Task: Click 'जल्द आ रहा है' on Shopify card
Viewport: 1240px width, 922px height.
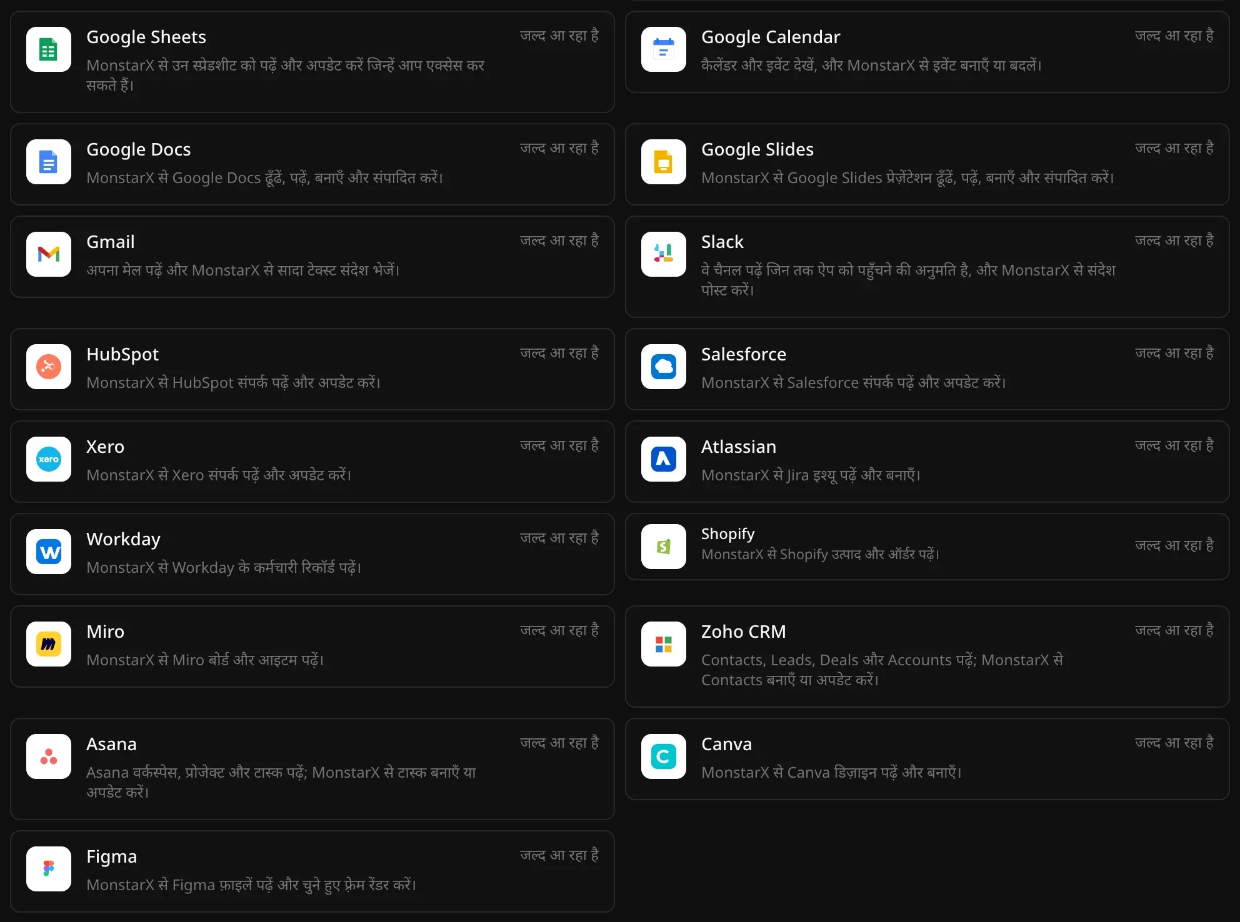Action: (x=1174, y=546)
